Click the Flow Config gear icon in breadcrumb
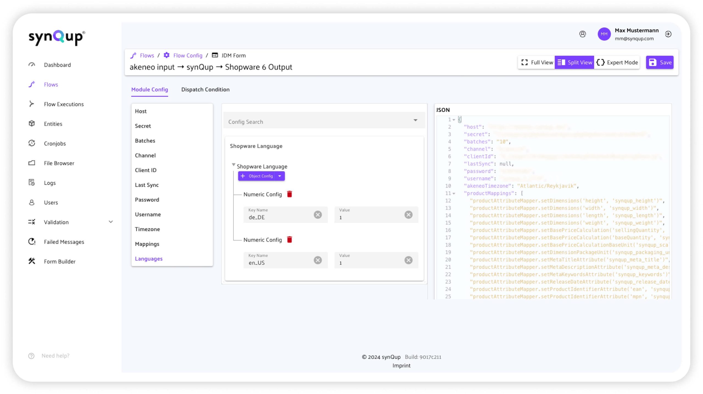 point(166,55)
